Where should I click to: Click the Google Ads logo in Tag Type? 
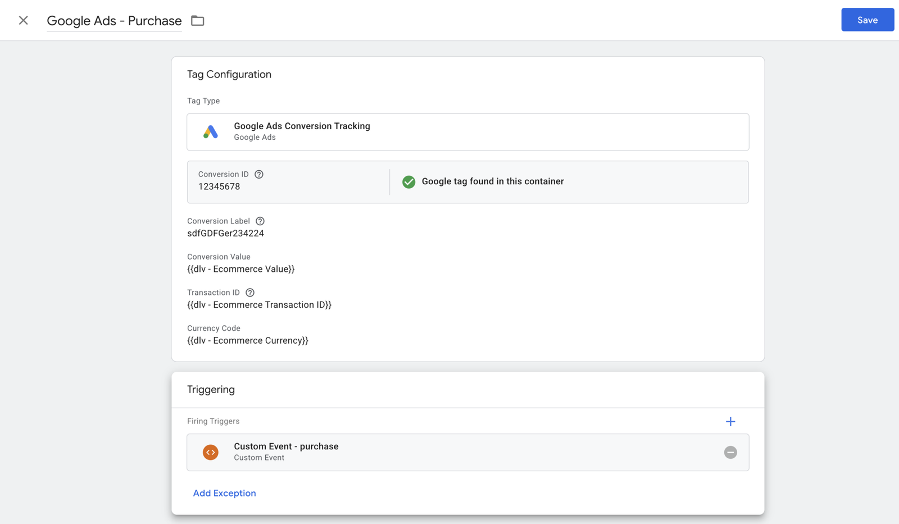210,132
